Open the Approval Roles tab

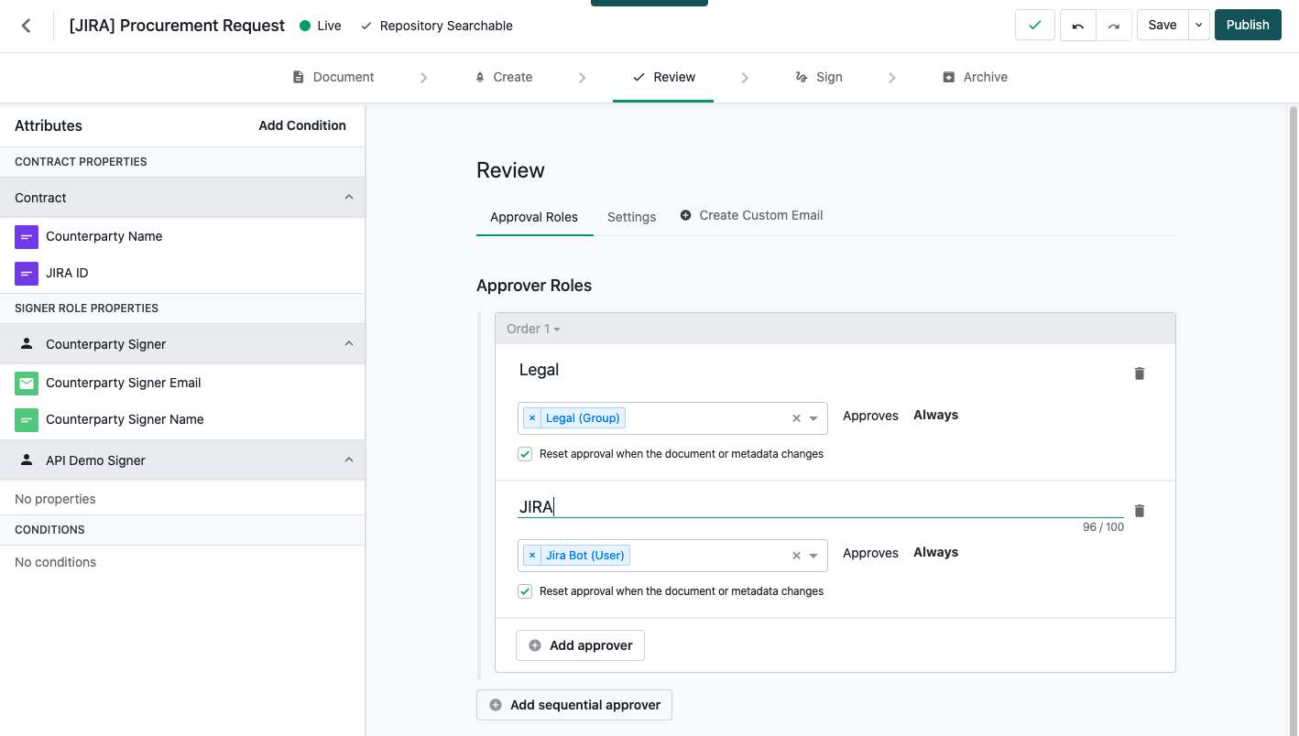pos(534,217)
